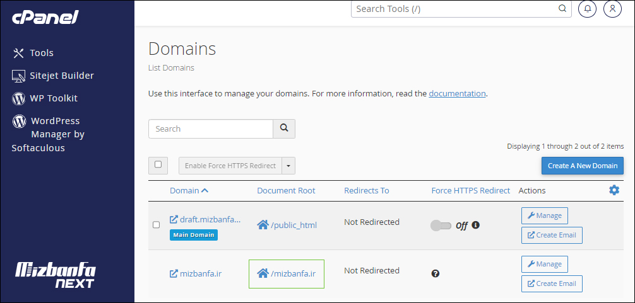Click the Actions column header
The height and width of the screenshot is (303, 635).
532,191
